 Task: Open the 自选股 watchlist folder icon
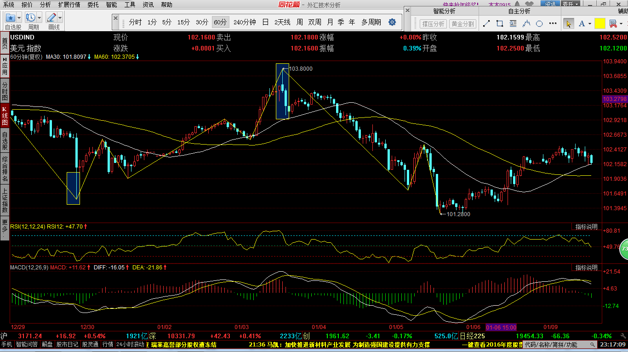click(x=11, y=17)
